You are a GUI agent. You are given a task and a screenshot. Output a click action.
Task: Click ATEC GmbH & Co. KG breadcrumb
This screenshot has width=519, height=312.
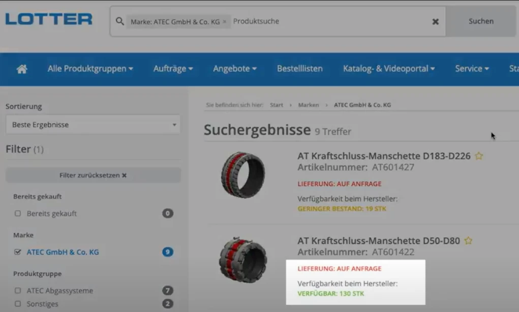(362, 105)
